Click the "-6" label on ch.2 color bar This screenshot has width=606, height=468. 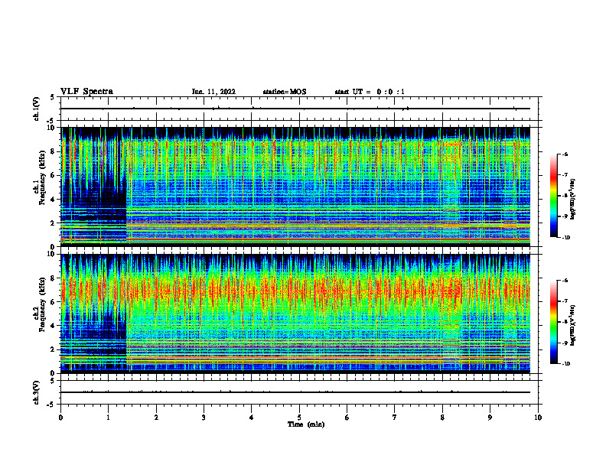tap(565, 281)
